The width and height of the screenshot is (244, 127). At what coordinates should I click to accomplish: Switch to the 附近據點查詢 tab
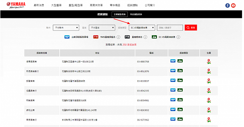tap(136, 14)
